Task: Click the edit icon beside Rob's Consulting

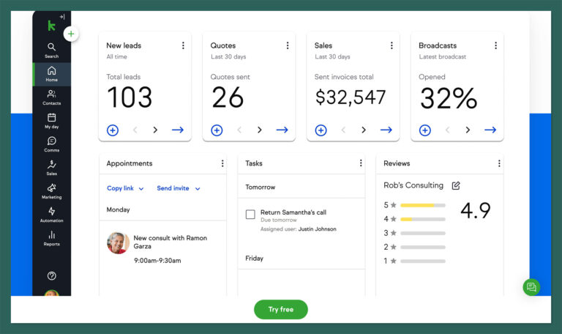Action: [456, 185]
